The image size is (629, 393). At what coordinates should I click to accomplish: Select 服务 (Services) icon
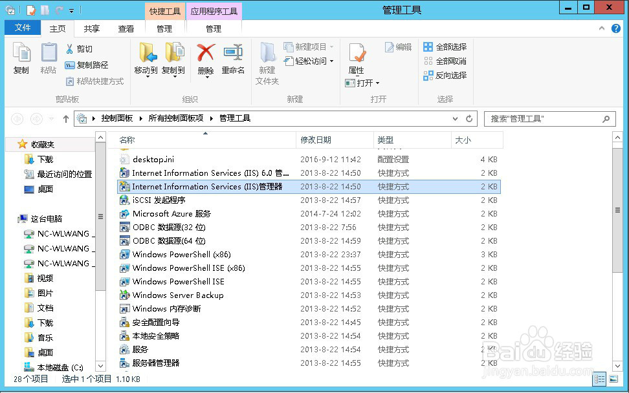click(125, 350)
